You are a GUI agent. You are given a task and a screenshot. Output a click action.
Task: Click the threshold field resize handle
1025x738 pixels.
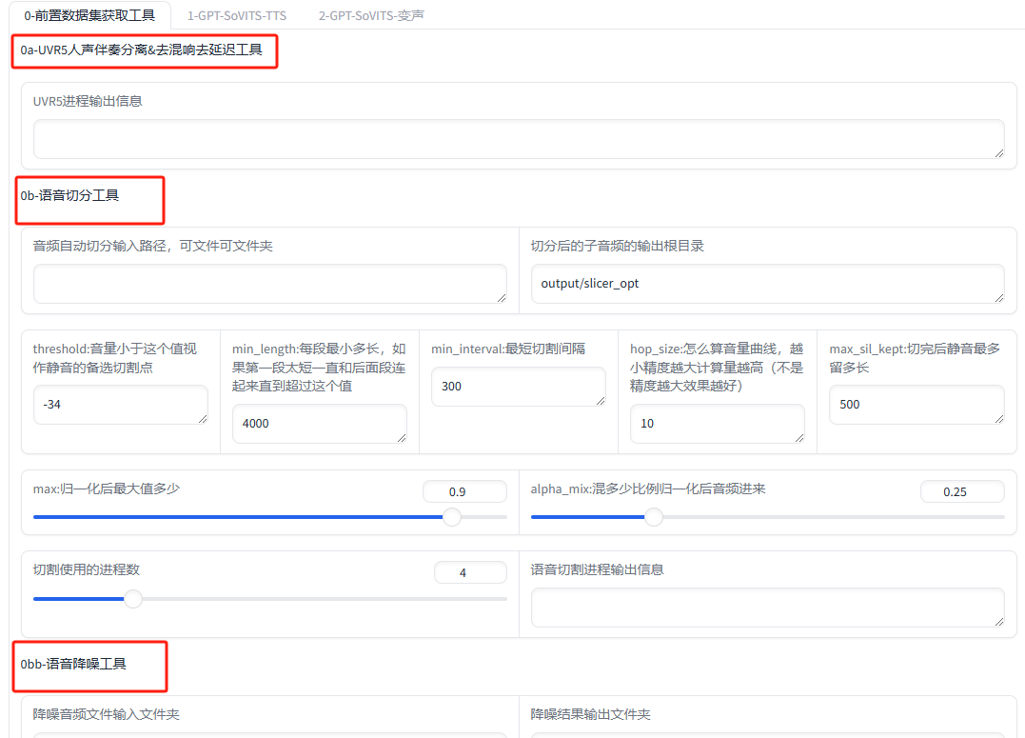pos(203,419)
